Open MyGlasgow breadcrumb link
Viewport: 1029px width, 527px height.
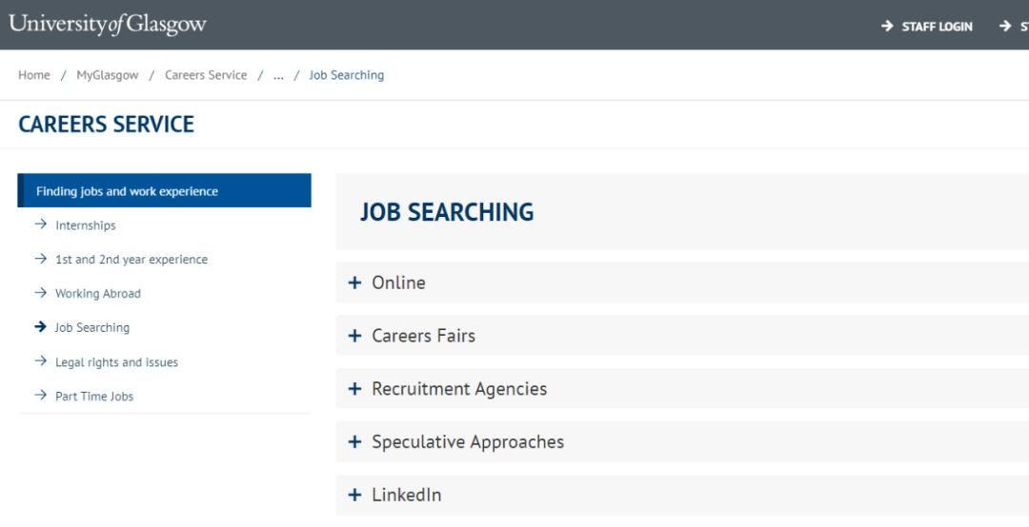click(x=108, y=75)
